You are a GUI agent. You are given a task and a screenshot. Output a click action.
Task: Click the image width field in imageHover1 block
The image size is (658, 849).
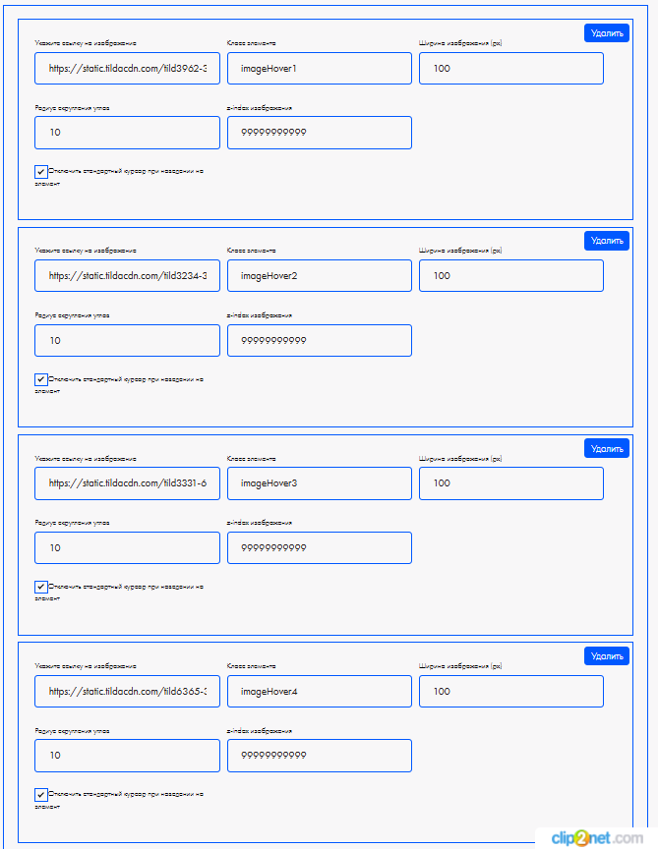[510, 69]
